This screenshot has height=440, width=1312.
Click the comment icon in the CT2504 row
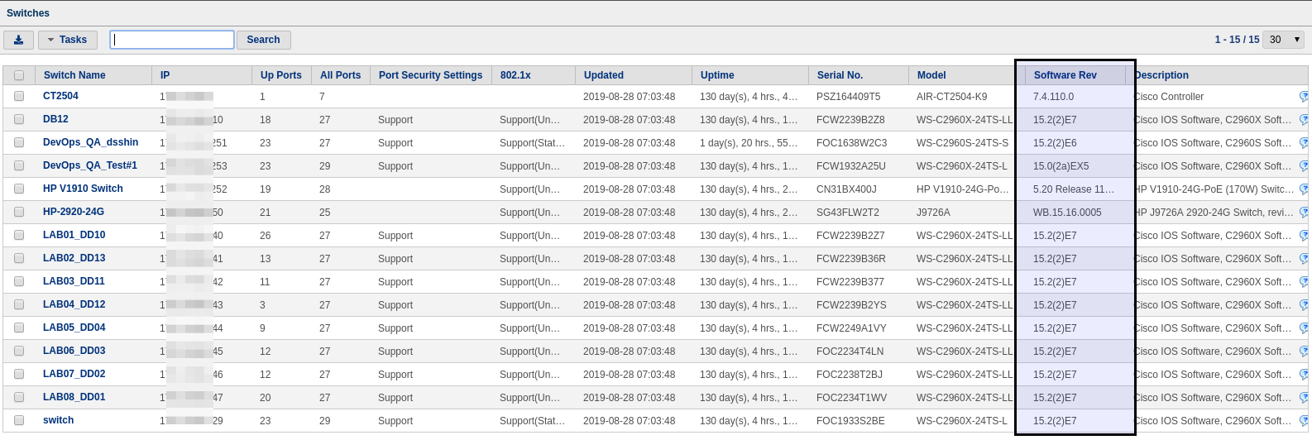click(1305, 97)
